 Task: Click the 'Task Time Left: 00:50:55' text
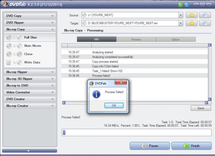coord(196,126)
